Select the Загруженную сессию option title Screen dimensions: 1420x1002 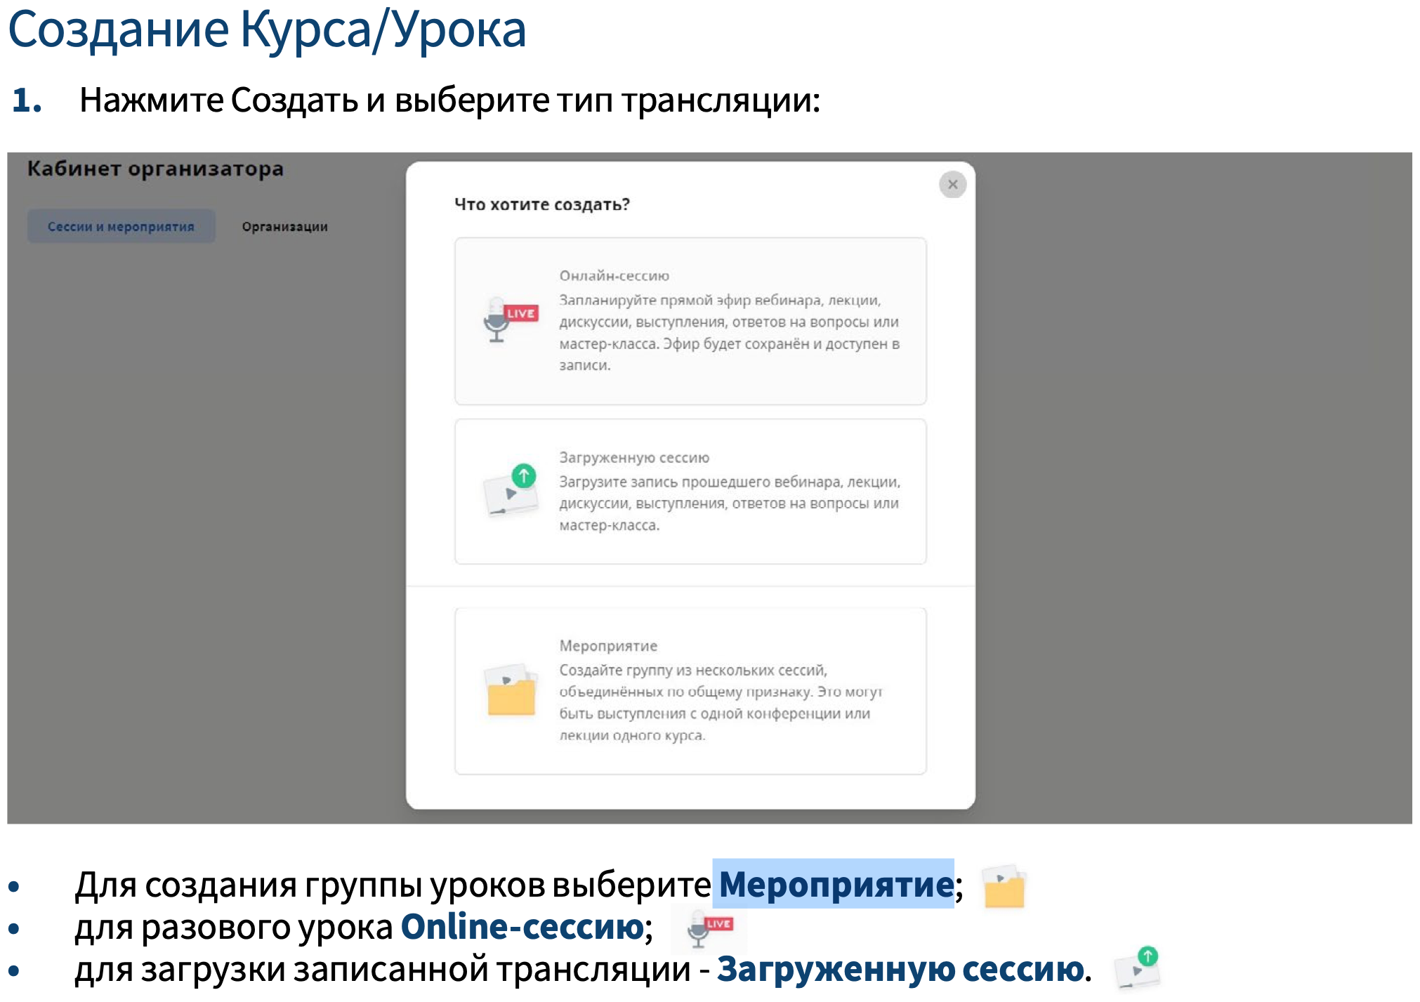pos(633,458)
